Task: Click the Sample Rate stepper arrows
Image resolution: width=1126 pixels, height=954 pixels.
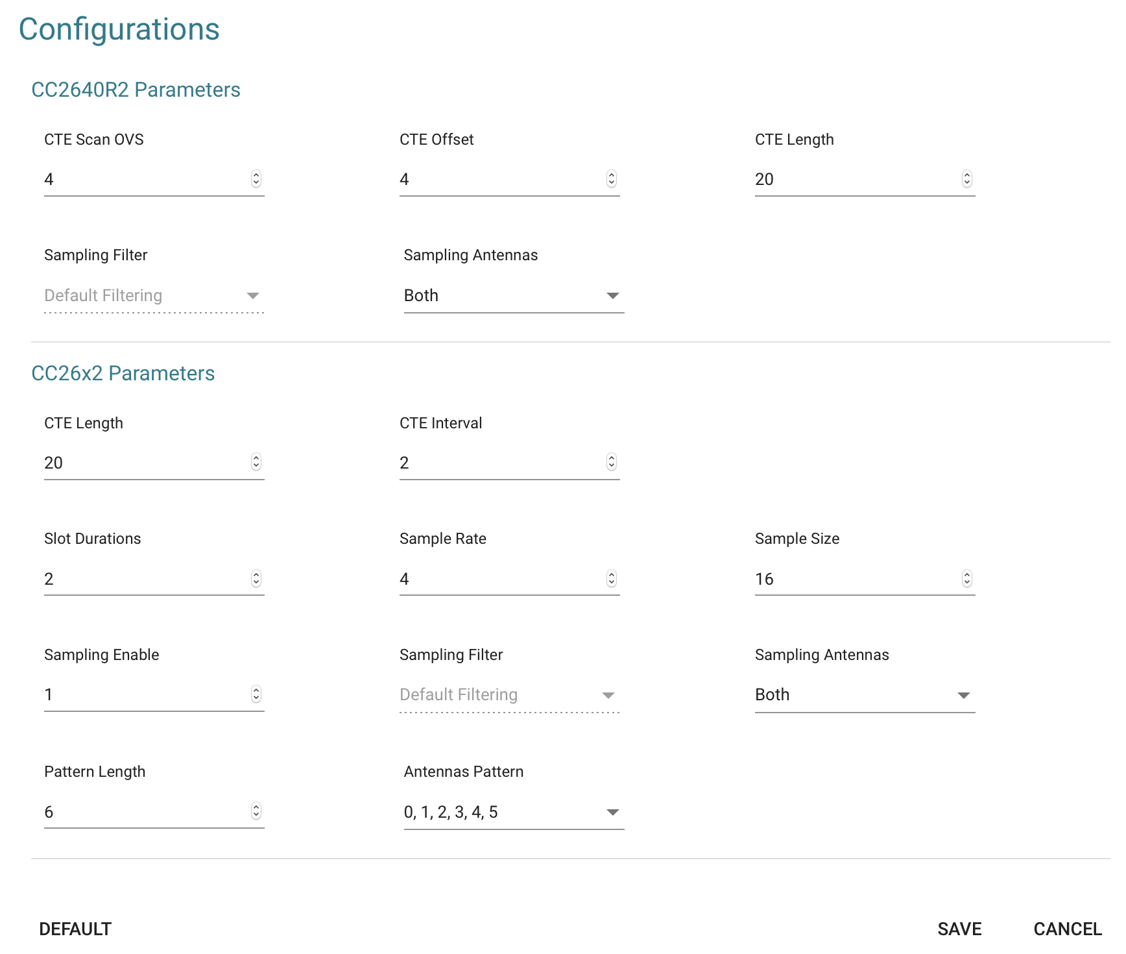Action: point(612,578)
